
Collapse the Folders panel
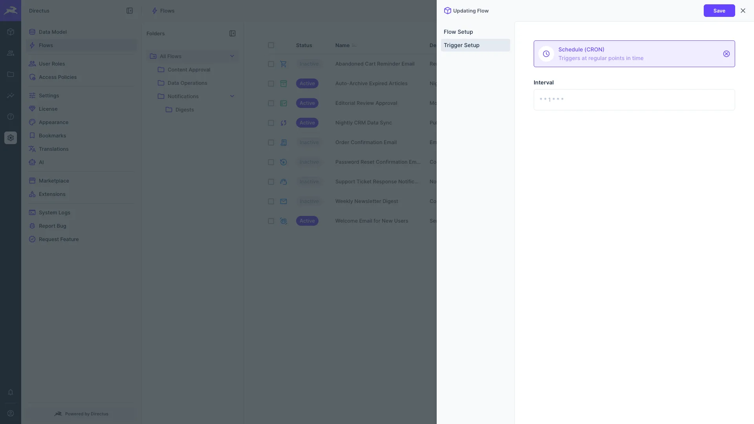(x=232, y=33)
